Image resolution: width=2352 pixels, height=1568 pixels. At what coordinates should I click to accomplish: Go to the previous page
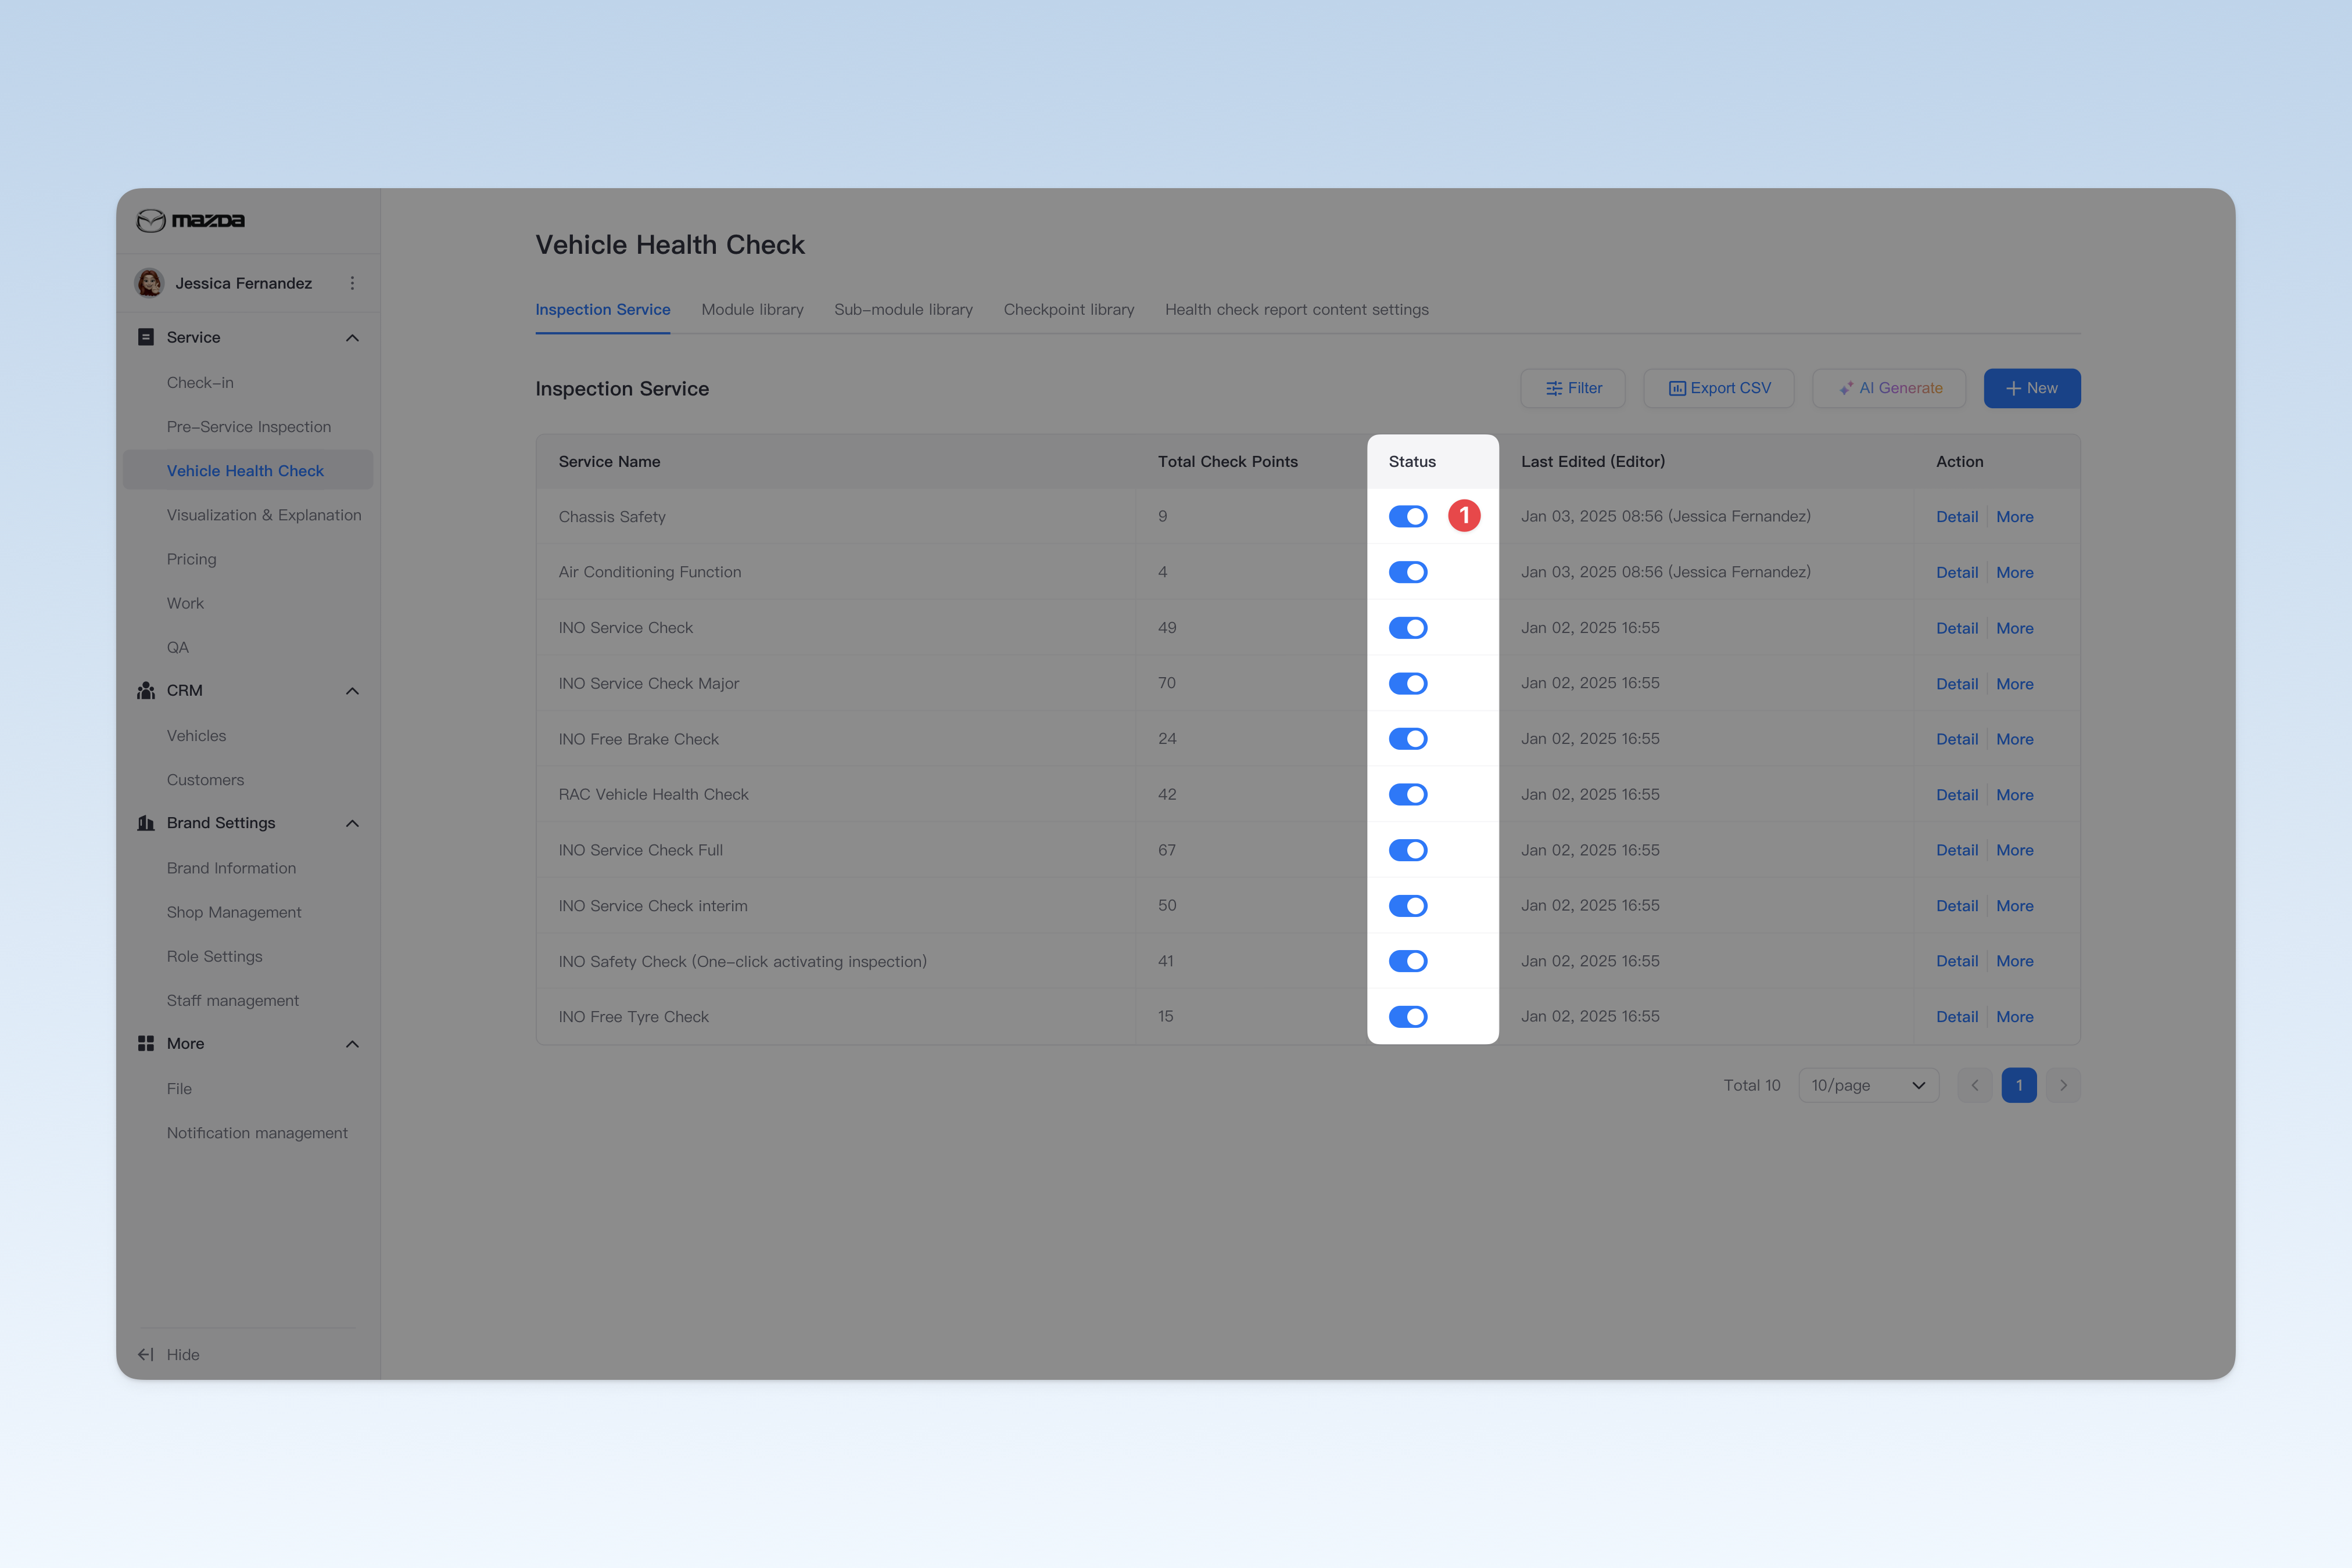click(1975, 1085)
